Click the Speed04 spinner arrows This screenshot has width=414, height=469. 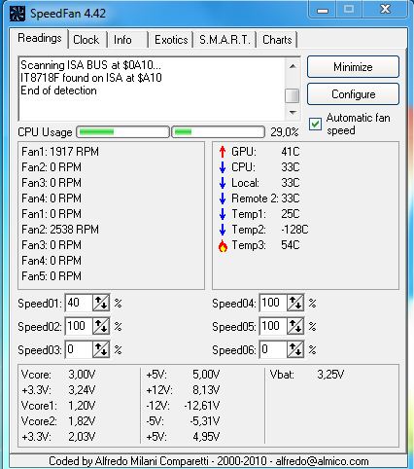295,303
